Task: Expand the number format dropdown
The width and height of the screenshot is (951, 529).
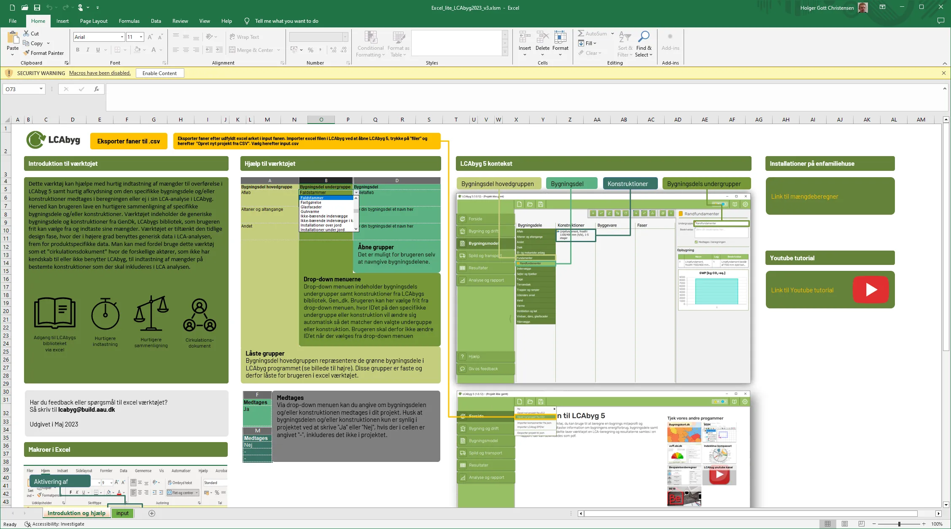Action: point(345,37)
